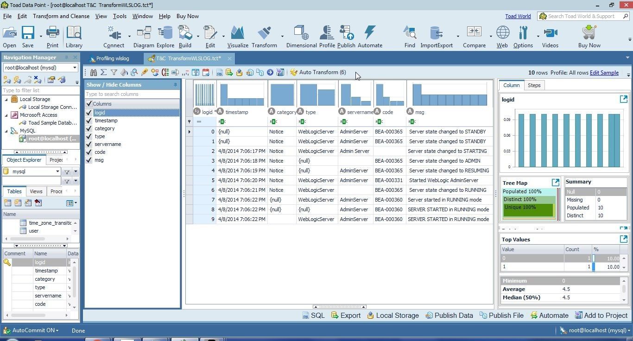Screen dimensions: 633x341
Task: Uncheck the code column checkbox
Action: [x=89, y=152]
